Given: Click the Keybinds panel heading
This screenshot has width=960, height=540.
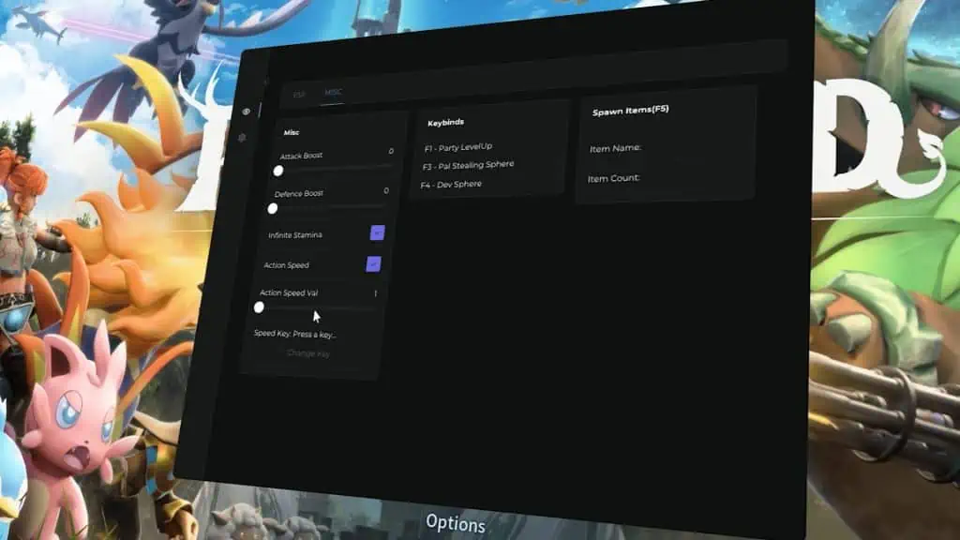Looking at the screenshot, I should (445, 123).
